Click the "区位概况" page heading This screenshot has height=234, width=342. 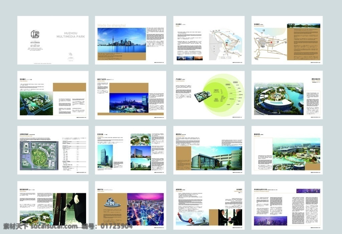coord(179,24)
